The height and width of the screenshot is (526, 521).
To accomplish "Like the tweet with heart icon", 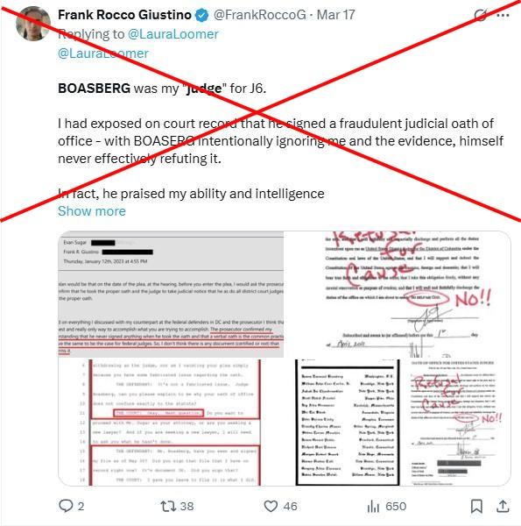I will point(271,506).
